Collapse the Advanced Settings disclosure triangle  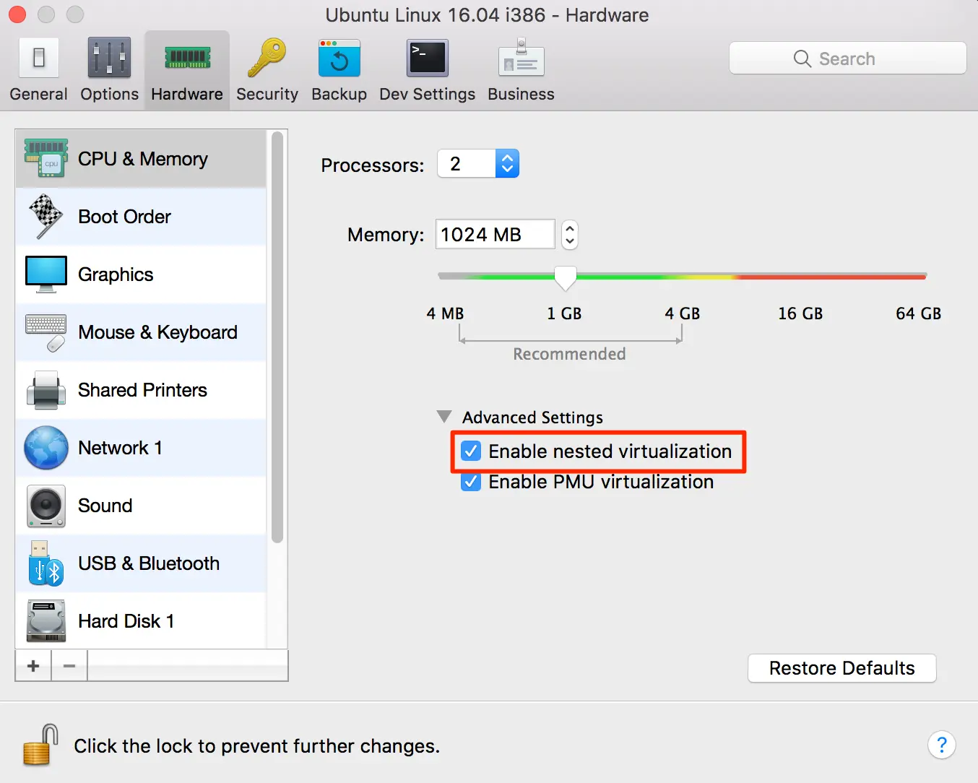point(444,417)
